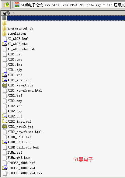Select the ADD1_waveforms.html file
The width and height of the screenshot is (125, 178).
click(x=25, y=90)
